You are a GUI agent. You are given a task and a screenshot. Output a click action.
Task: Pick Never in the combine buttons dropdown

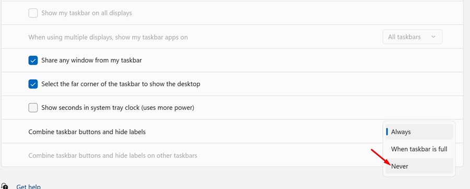pyautogui.click(x=419, y=166)
